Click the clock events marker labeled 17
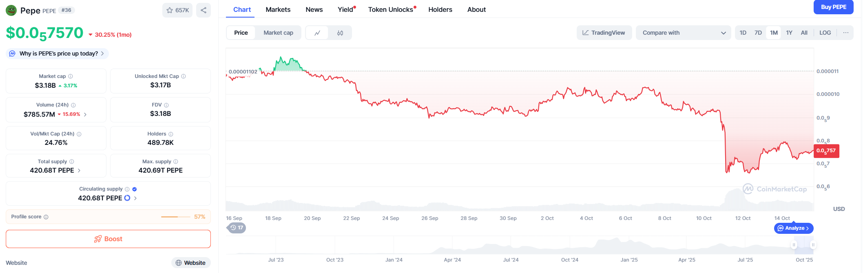This screenshot has width=863, height=273. click(x=237, y=228)
